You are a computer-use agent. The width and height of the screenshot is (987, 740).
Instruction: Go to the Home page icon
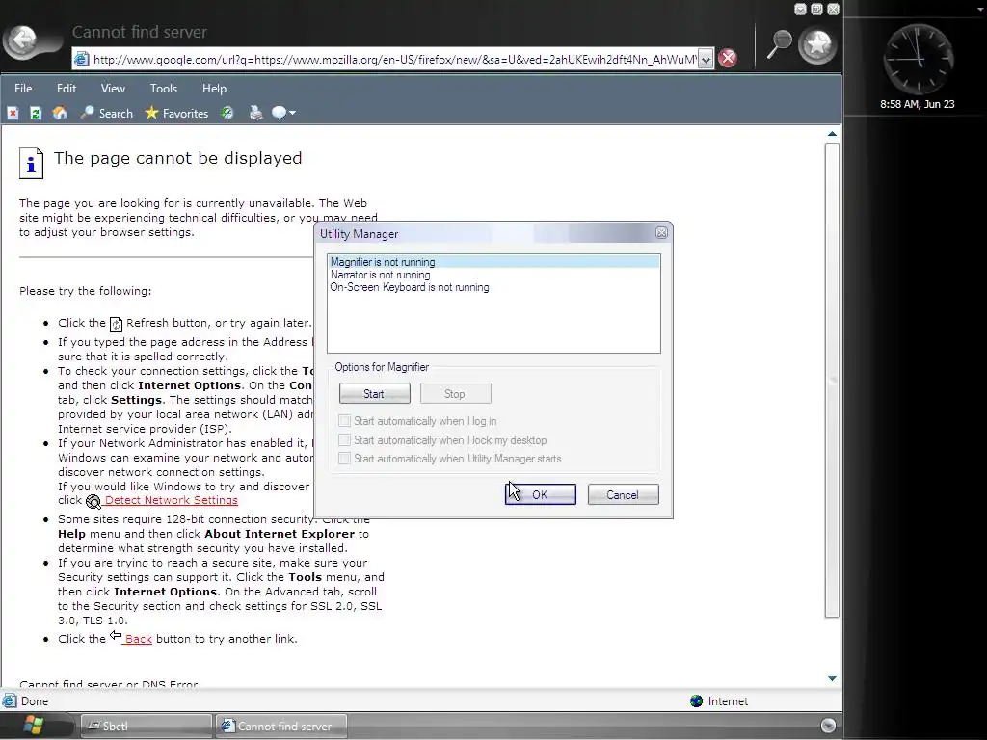point(60,114)
